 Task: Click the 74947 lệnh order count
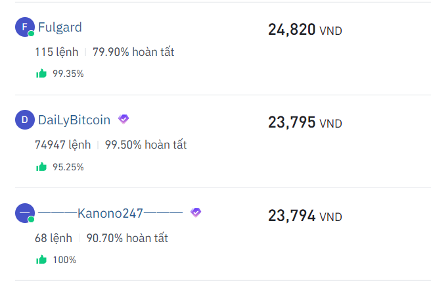62,145
